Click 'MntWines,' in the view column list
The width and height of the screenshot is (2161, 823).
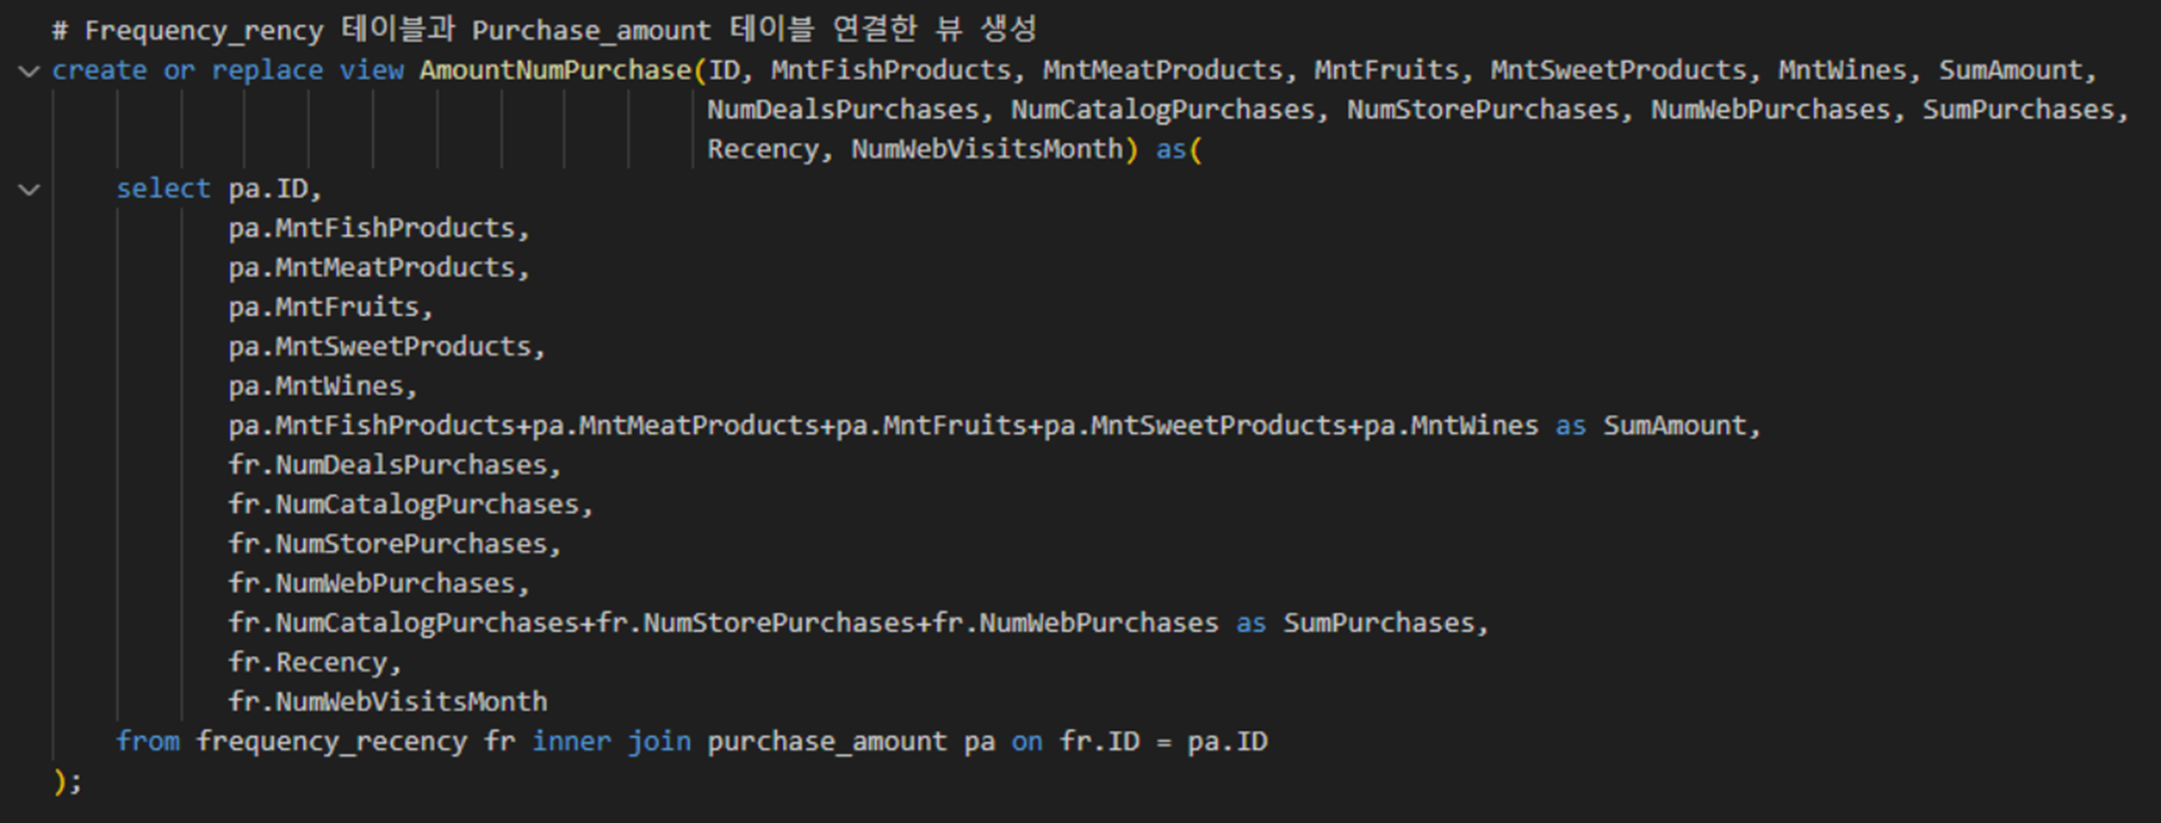click(1850, 71)
